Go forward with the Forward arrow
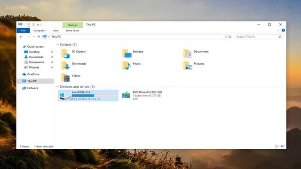 click(x=28, y=37)
